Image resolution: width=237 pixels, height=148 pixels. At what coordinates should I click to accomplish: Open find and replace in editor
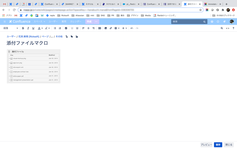coord(222,28)
